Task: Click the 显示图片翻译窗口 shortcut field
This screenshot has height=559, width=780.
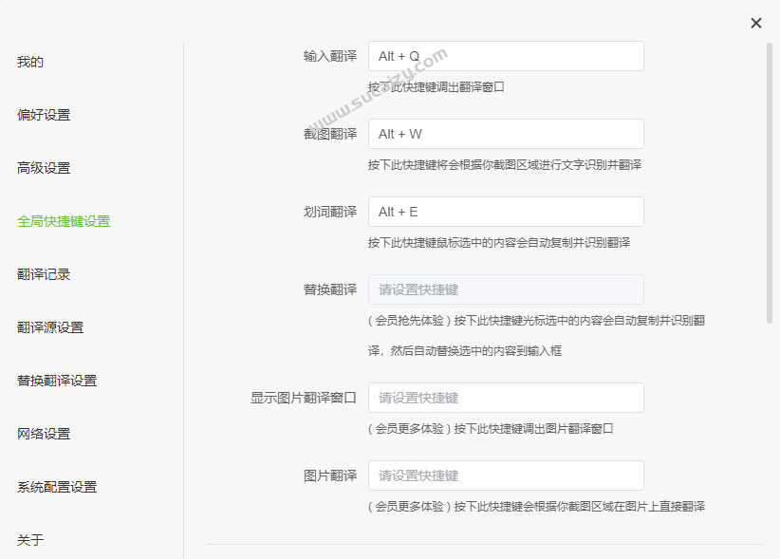Action: click(x=506, y=398)
